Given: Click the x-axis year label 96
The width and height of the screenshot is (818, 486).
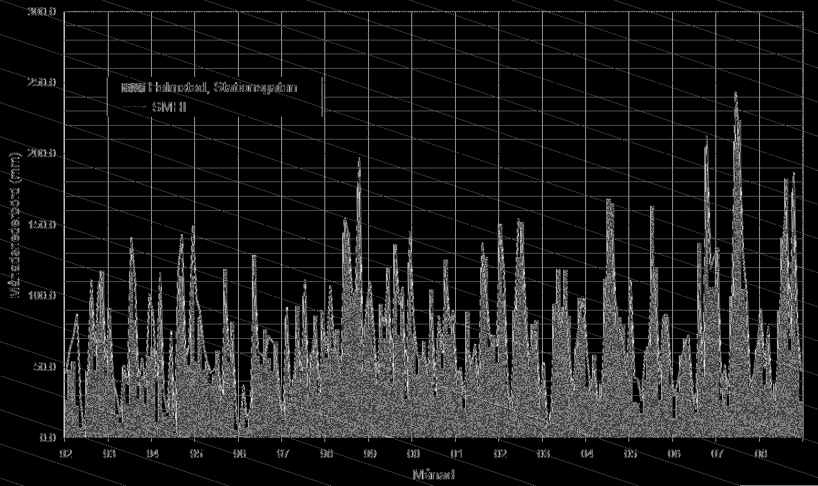Looking at the screenshot, I should (x=239, y=454).
